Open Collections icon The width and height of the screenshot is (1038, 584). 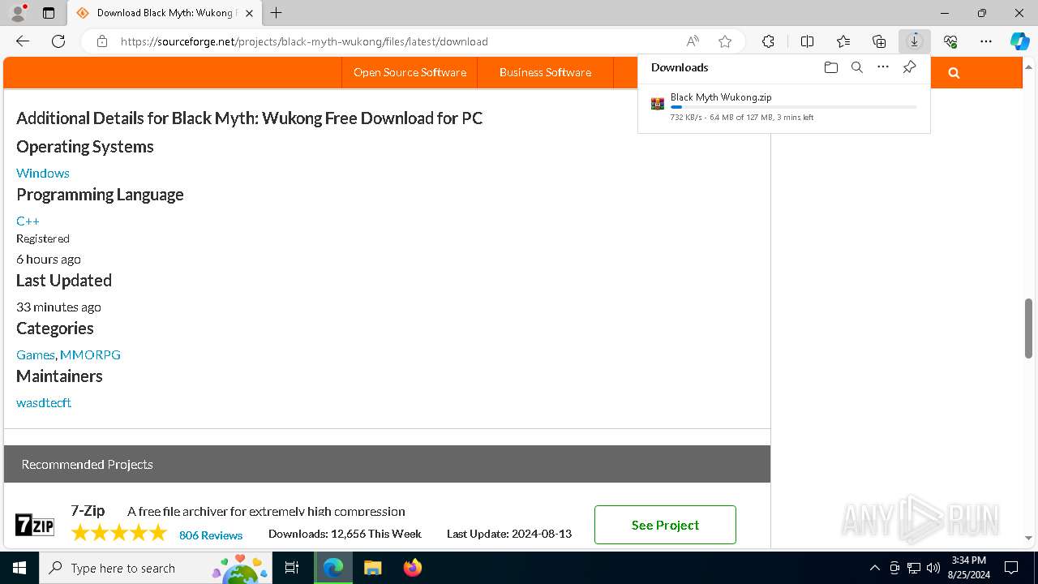(x=879, y=41)
